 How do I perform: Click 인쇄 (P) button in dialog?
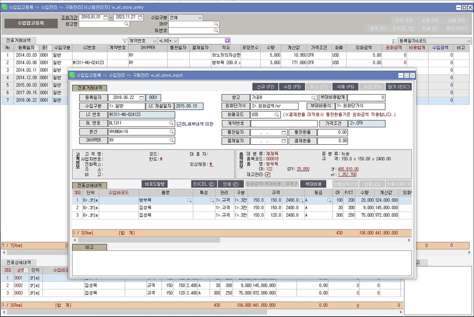(x=230, y=184)
